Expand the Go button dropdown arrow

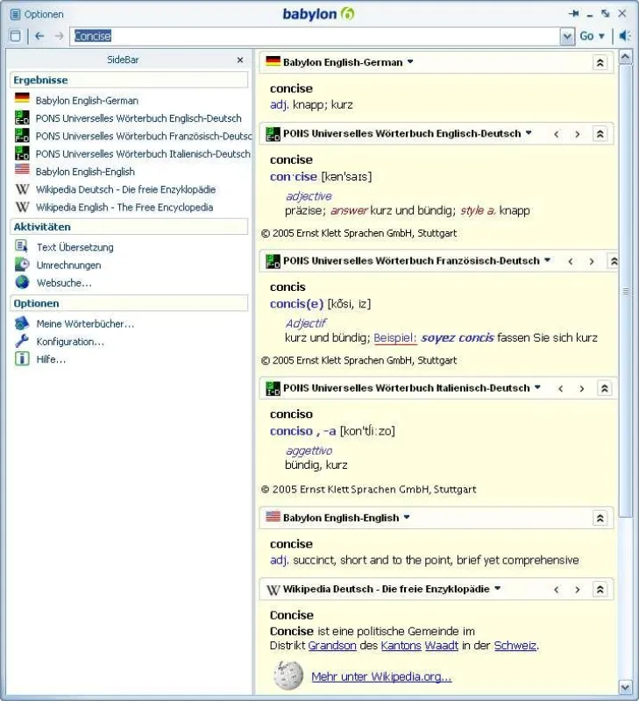point(601,36)
